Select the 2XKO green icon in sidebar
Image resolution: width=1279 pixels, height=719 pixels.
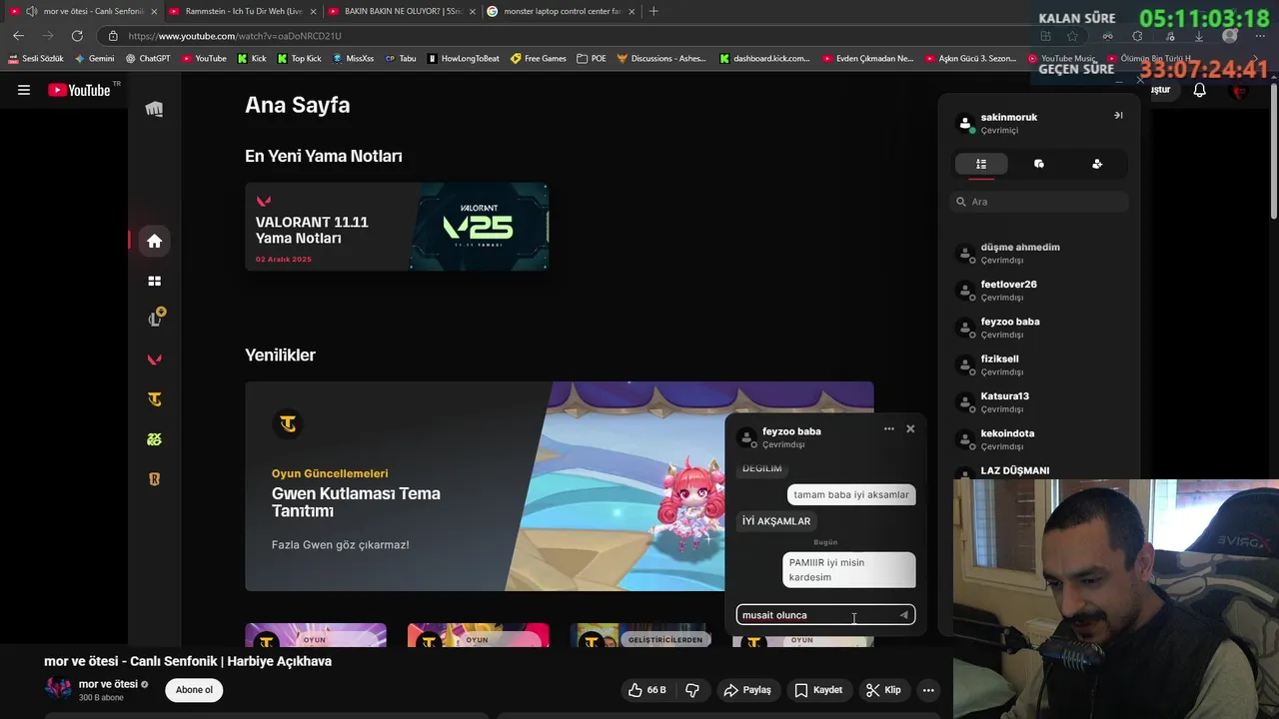point(154,439)
